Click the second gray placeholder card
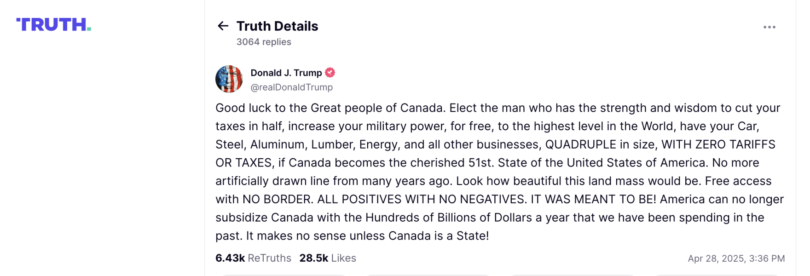 pos(428,274)
